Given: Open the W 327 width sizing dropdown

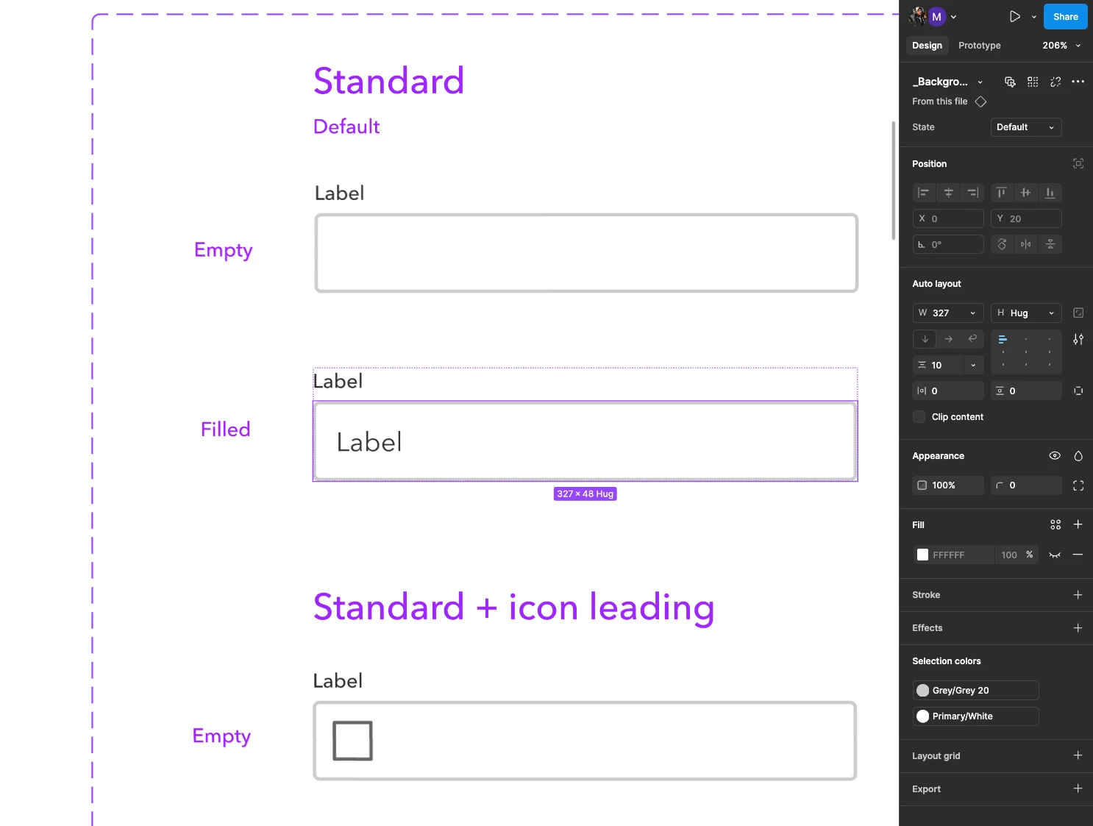Looking at the screenshot, I should [x=973, y=313].
